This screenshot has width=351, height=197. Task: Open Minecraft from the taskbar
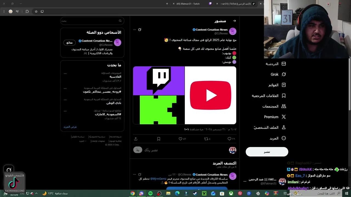204,193
